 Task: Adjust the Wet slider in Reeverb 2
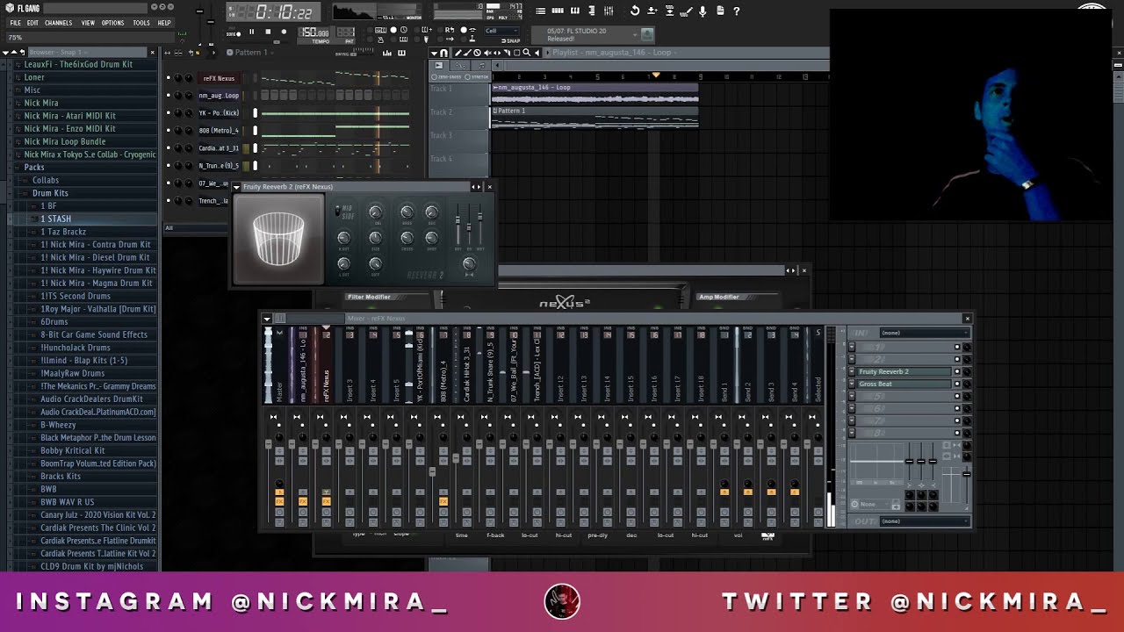480,218
